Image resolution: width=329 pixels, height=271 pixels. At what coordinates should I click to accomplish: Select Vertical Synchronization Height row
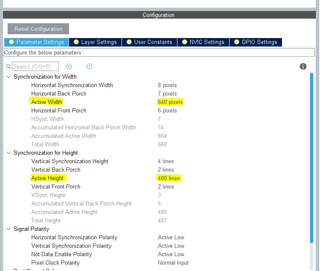click(70, 161)
